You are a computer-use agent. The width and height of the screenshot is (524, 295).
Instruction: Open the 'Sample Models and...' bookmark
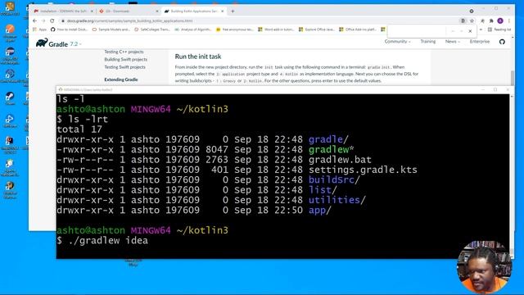111,29
